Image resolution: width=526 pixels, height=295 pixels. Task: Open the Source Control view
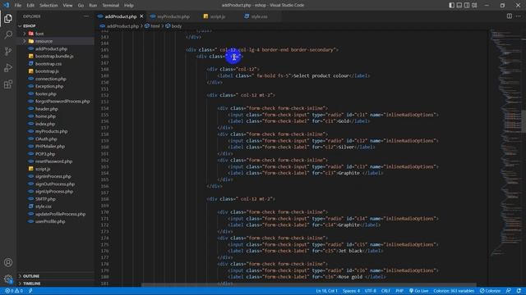coord(8,51)
